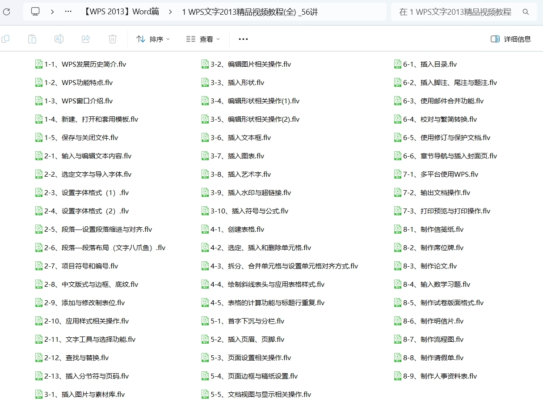543x417 pixels.
Task: Open the See more three-dots menu
Action: coord(243,39)
